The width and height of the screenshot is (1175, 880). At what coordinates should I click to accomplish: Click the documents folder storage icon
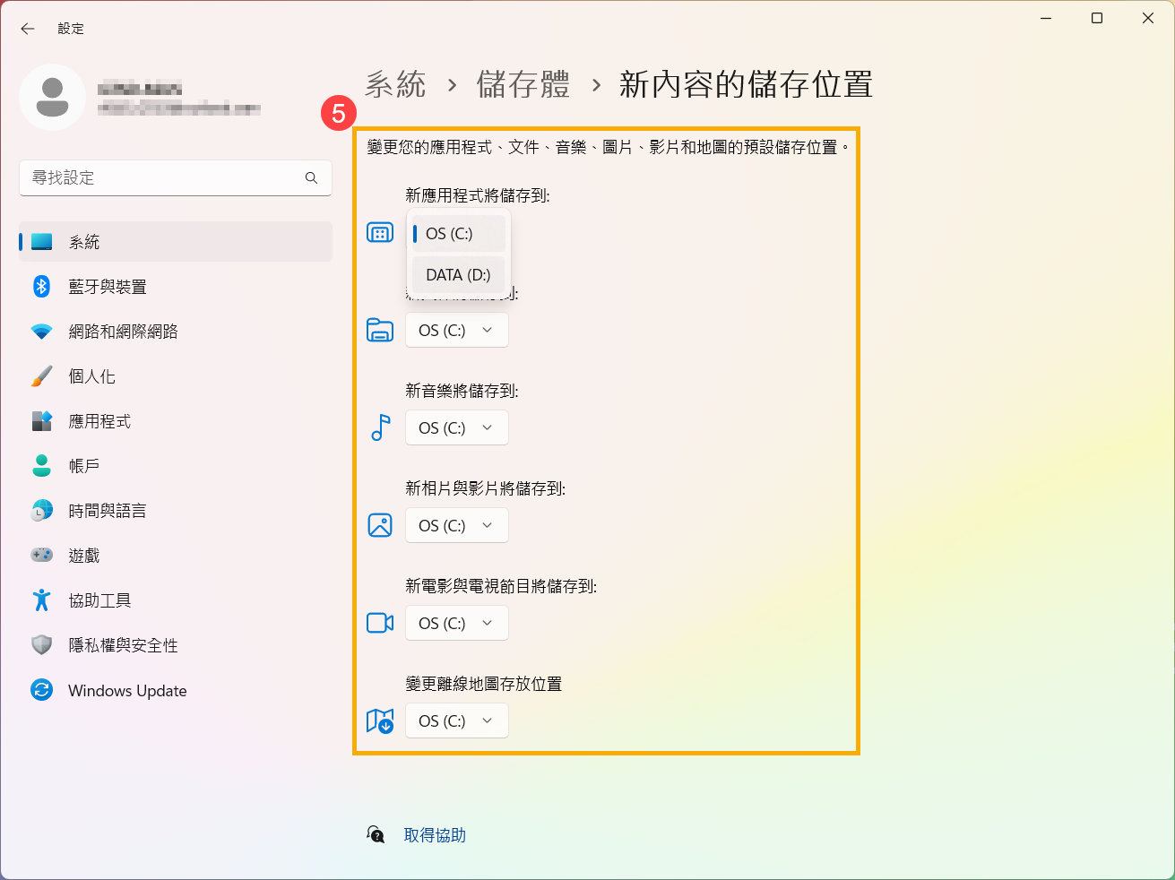[380, 330]
